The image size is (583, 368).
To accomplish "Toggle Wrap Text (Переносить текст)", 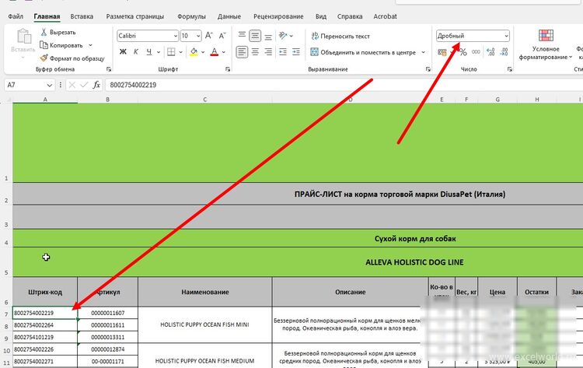I will (x=340, y=36).
